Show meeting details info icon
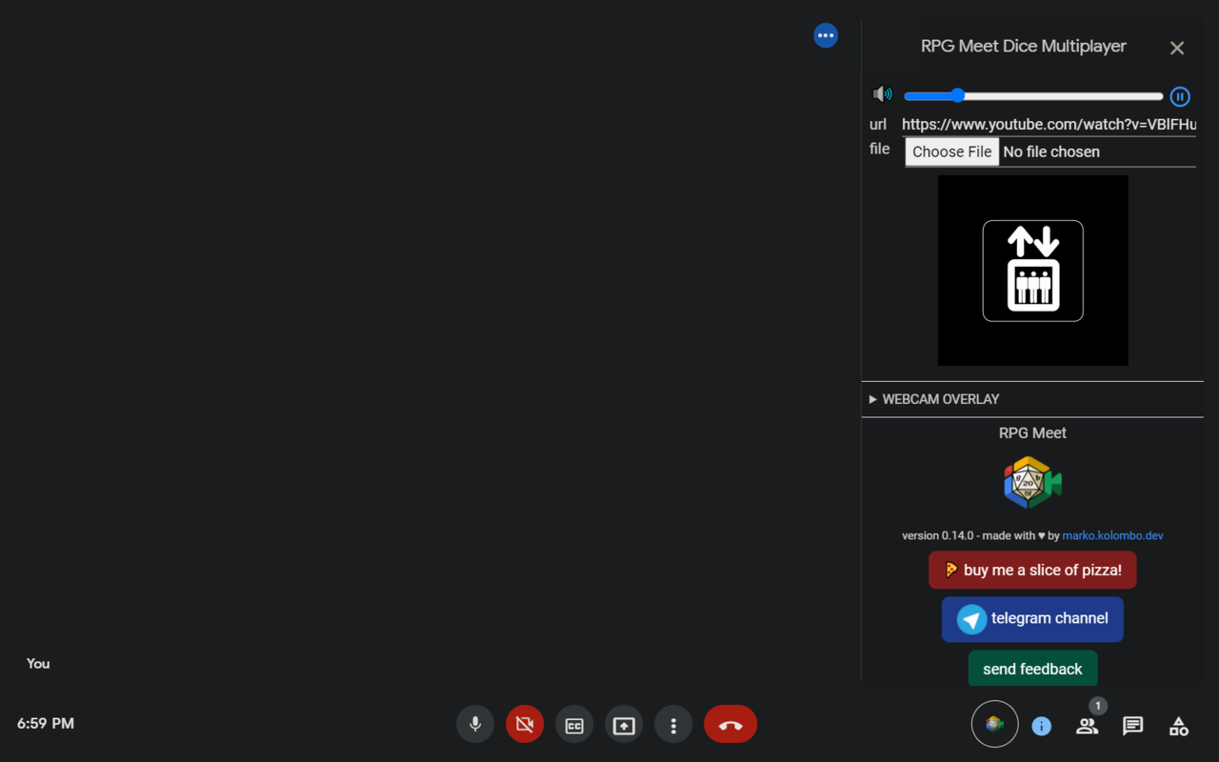 click(1042, 726)
